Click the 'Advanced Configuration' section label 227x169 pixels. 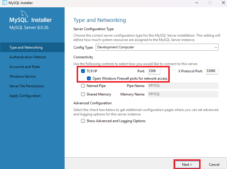pyautogui.click(x=93, y=103)
